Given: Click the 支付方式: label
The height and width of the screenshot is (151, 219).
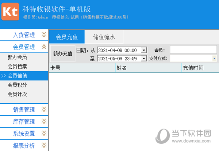Looking at the screenshot, I should 158,59.
